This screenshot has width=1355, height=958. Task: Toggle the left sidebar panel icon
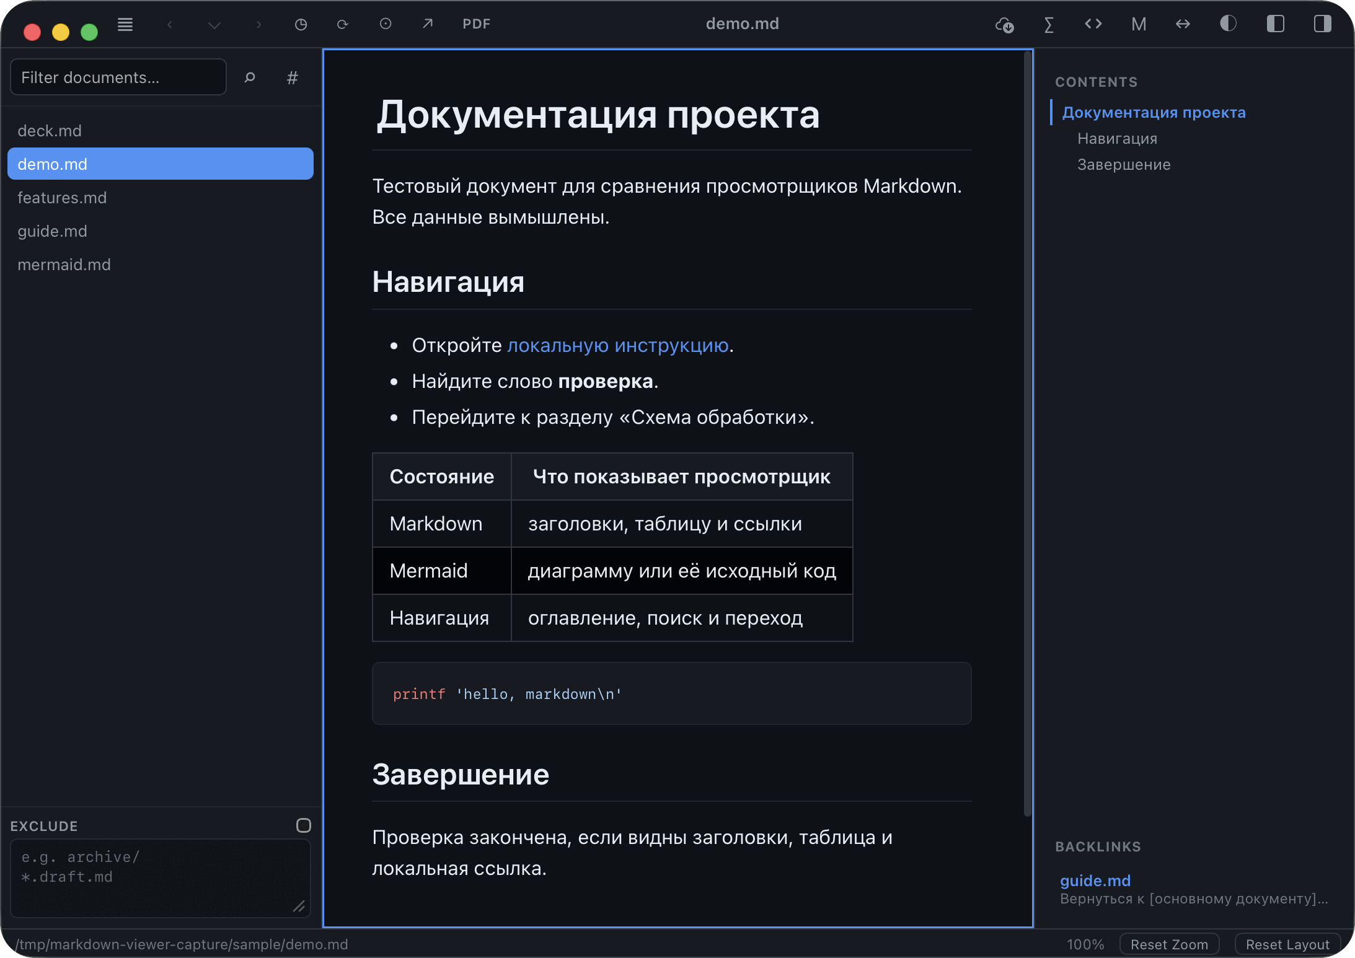[x=1275, y=24]
